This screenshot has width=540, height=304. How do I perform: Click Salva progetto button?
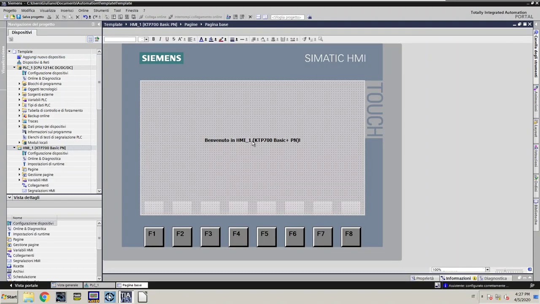tap(30, 17)
